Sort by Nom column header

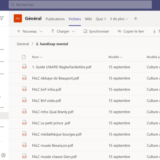click(37, 57)
